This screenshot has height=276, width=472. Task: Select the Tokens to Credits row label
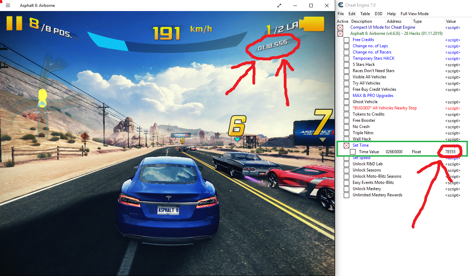pyautogui.click(x=369, y=114)
